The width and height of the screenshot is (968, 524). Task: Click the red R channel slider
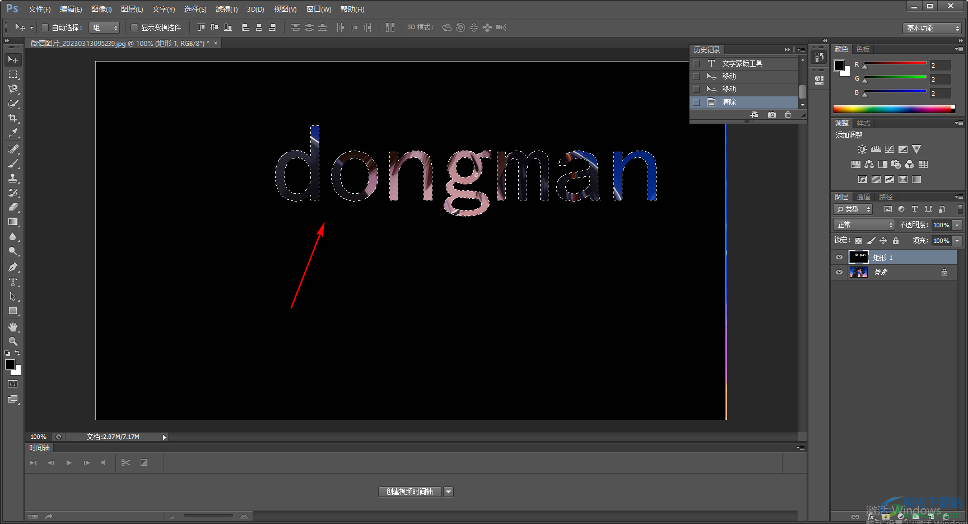click(895, 63)
